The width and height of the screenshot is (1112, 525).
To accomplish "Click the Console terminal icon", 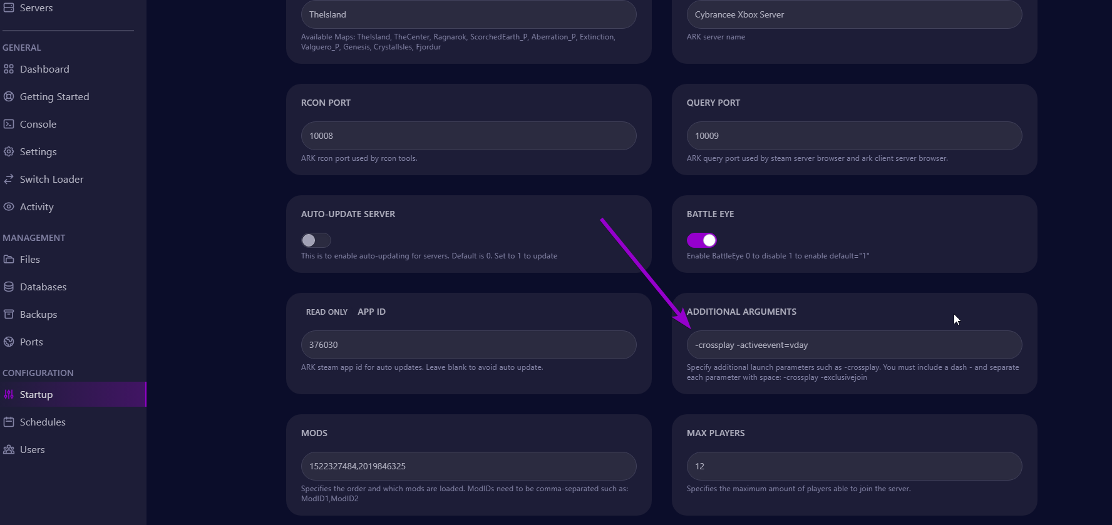I will pyautogui.click(x=9, y=125).
